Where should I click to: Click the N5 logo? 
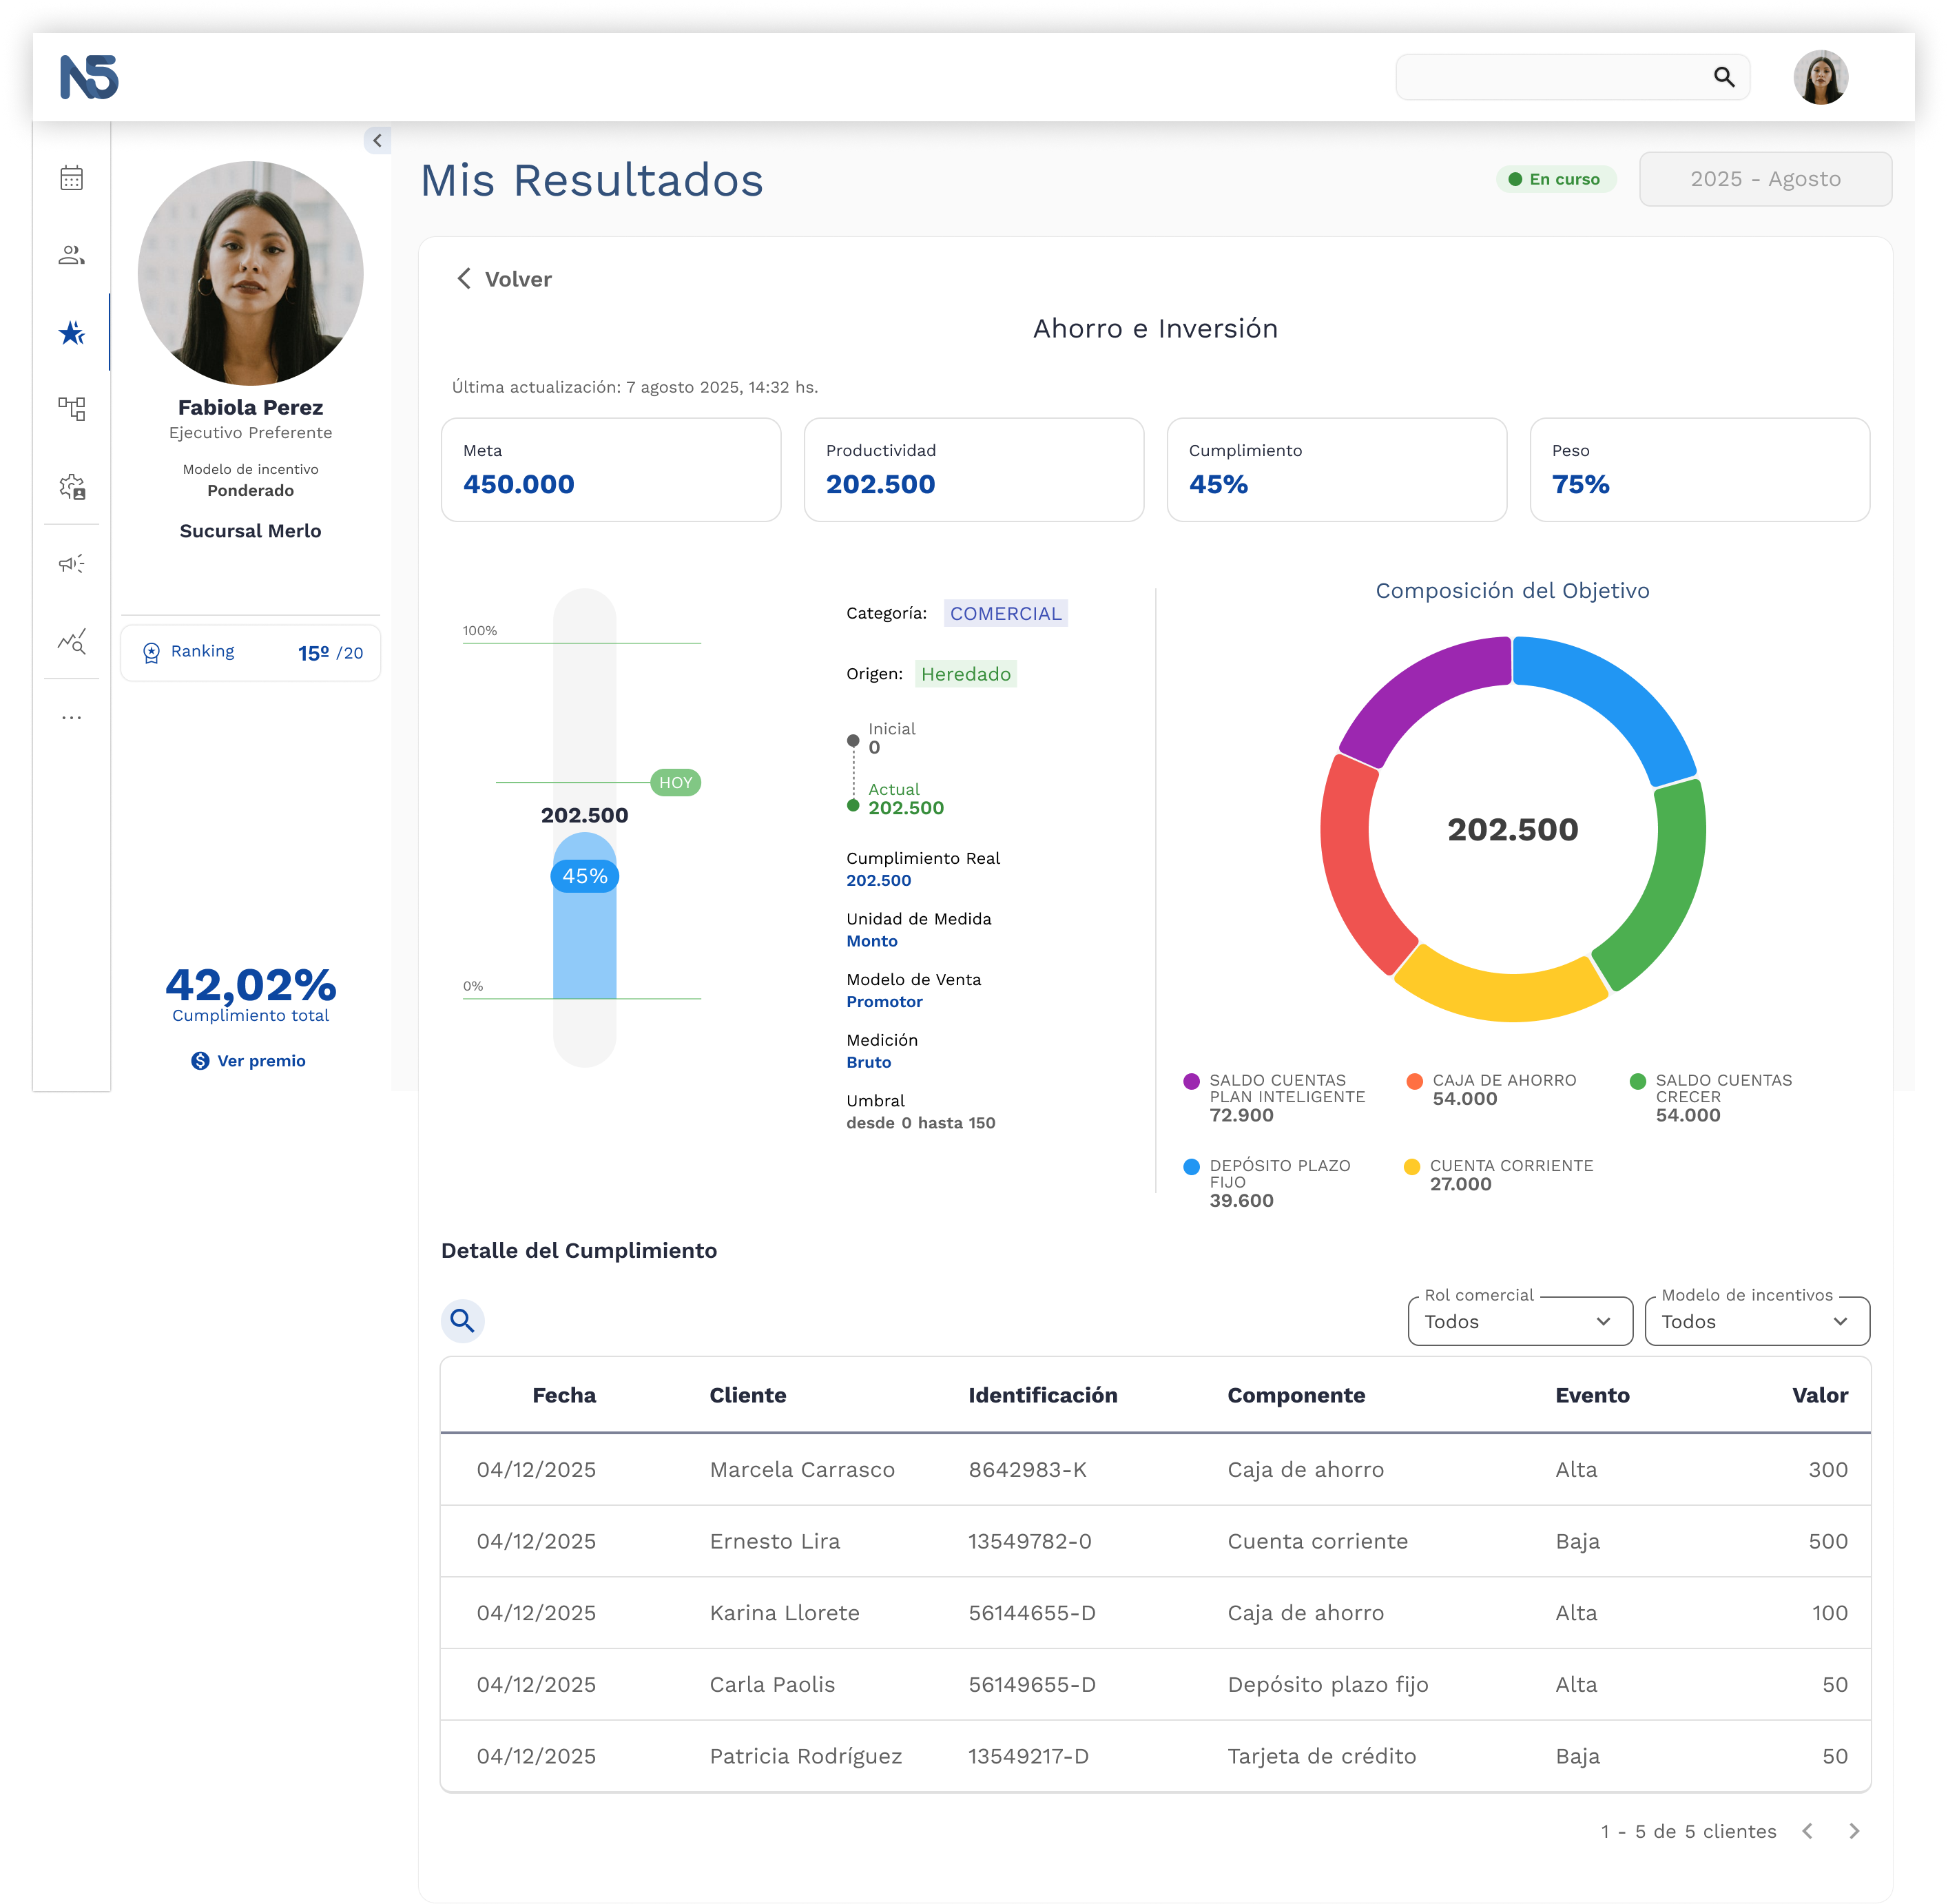point(89,77)
